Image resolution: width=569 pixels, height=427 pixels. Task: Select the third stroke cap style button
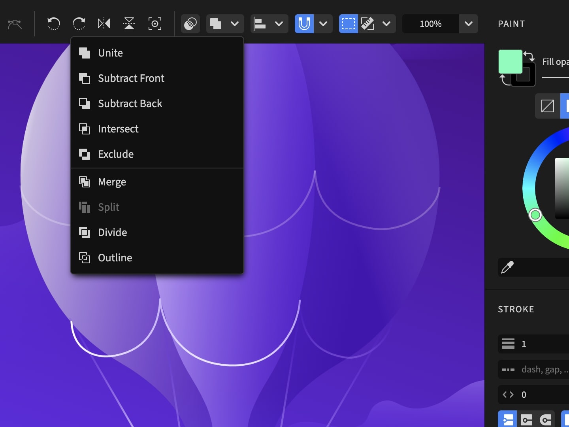tap(545, 419)
